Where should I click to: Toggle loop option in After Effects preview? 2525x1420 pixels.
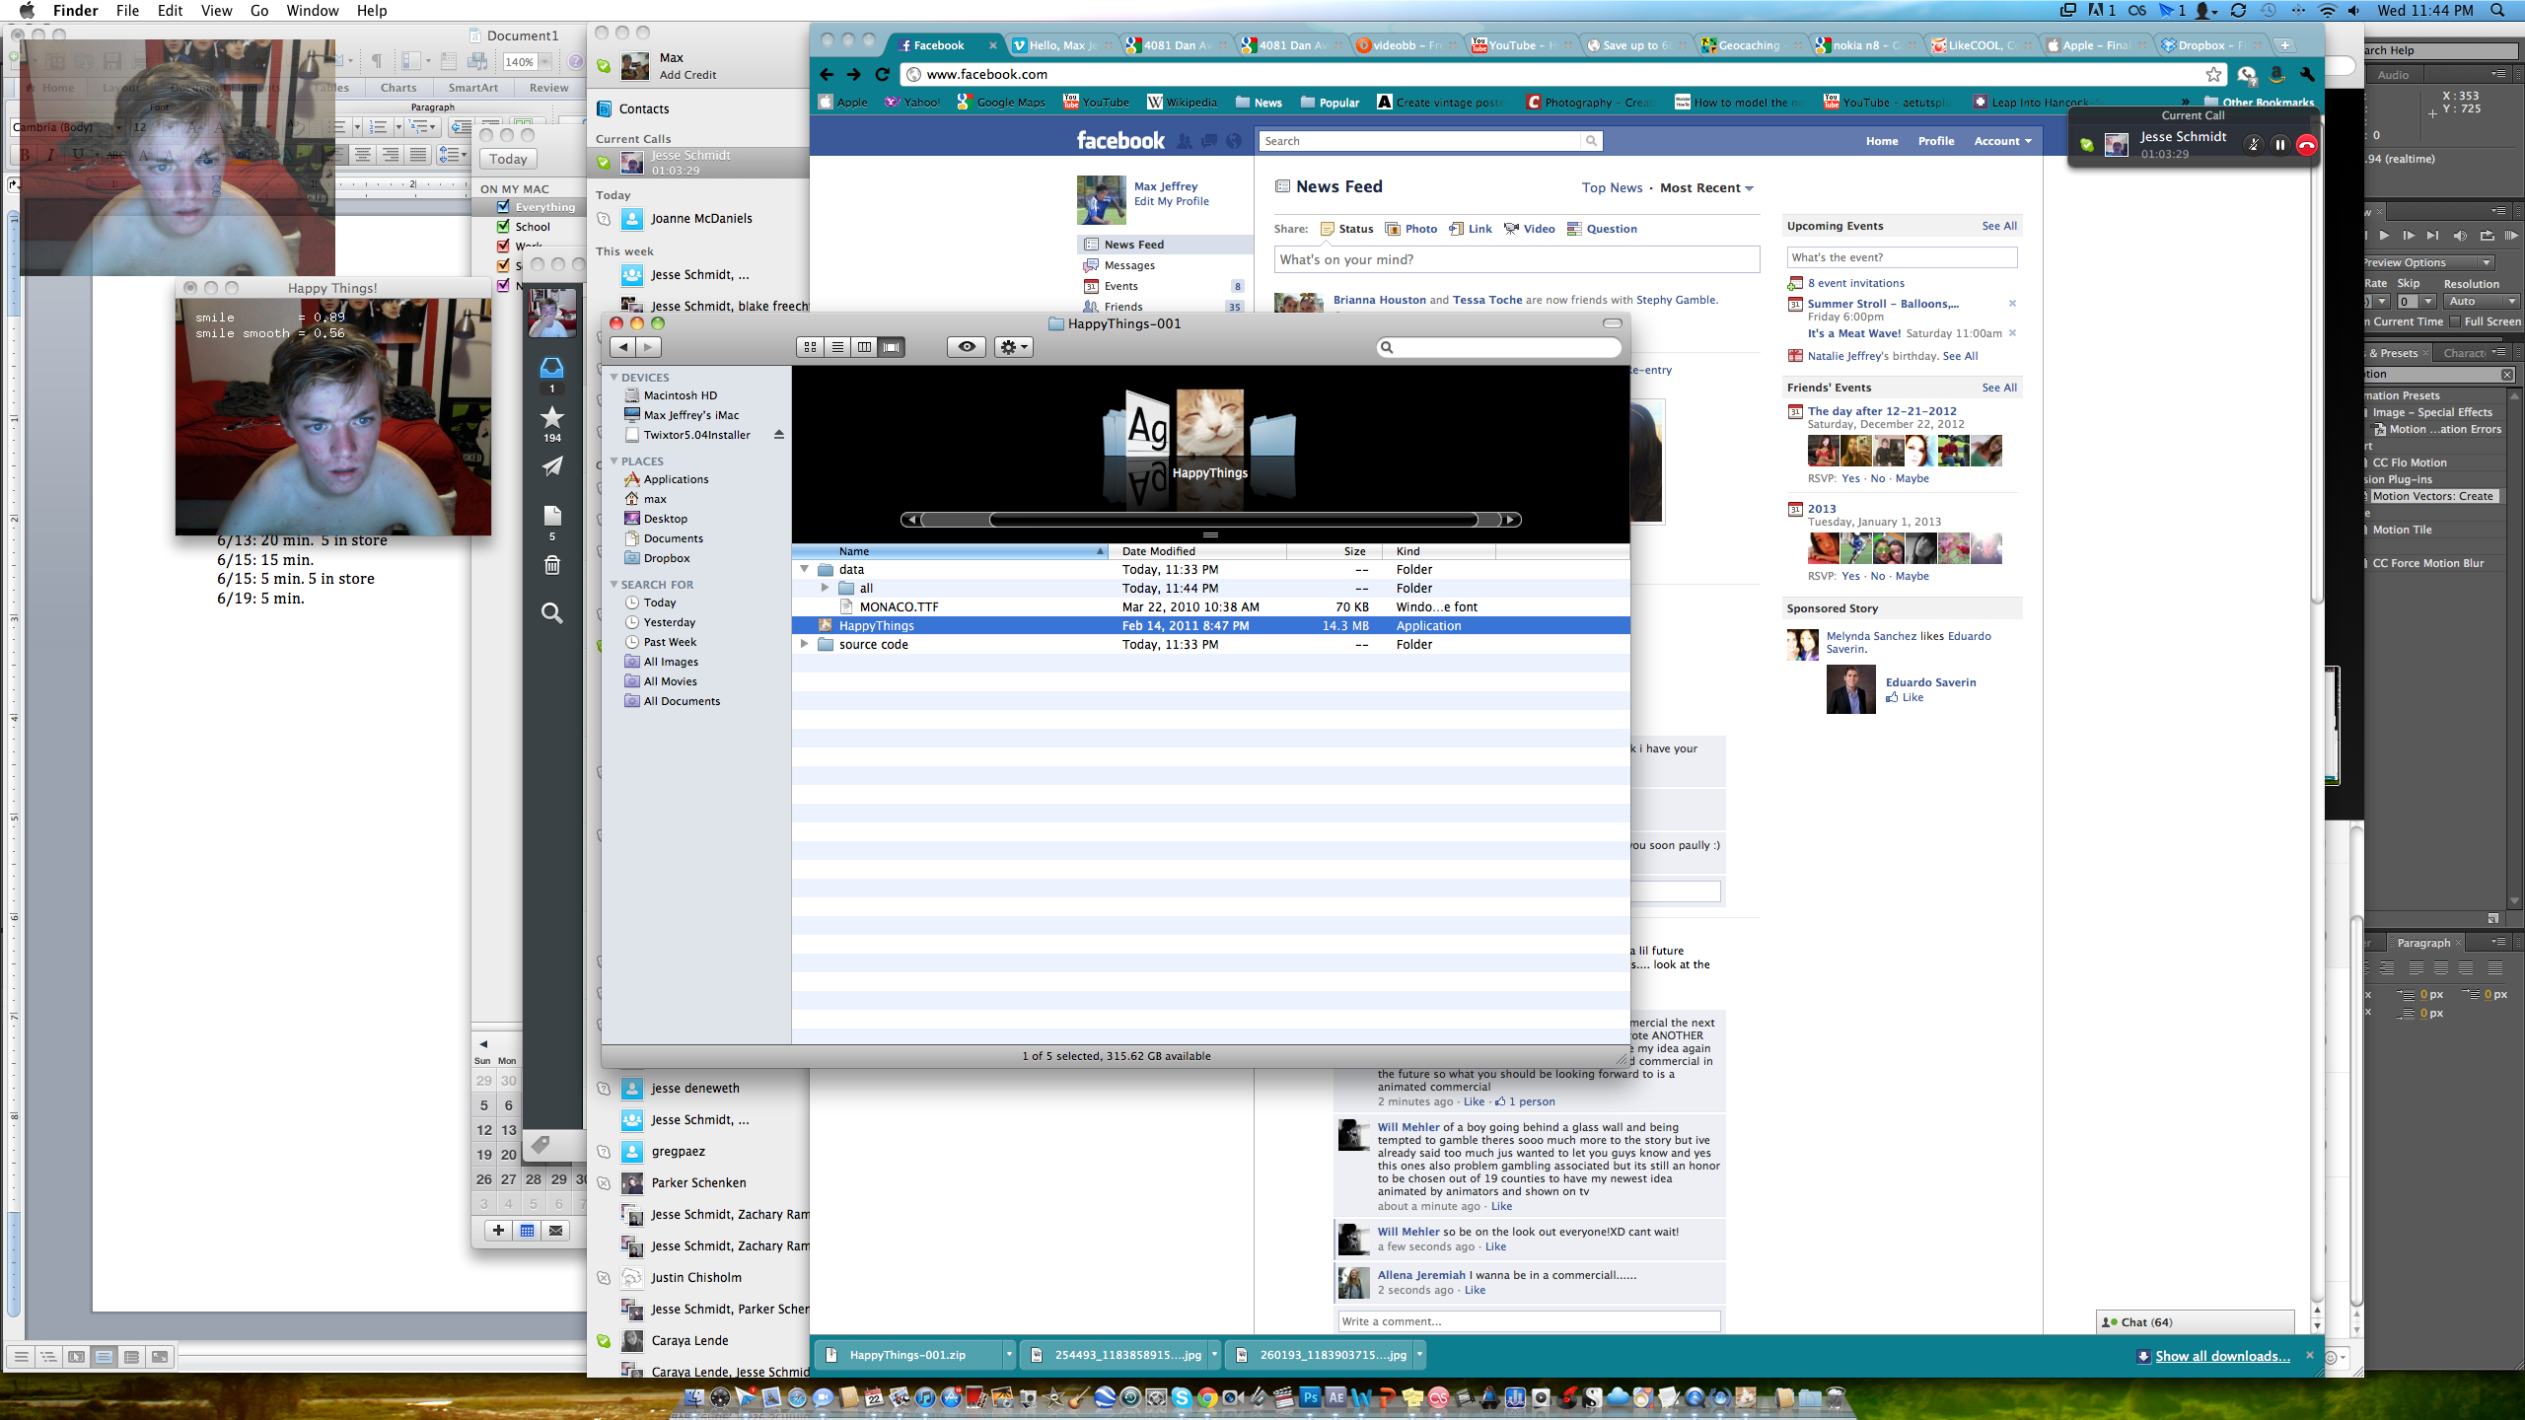click(x=2487, y=236)
